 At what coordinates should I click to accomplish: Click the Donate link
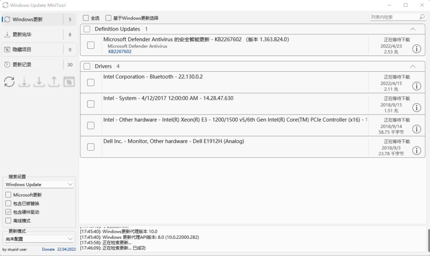coord(48,249)
